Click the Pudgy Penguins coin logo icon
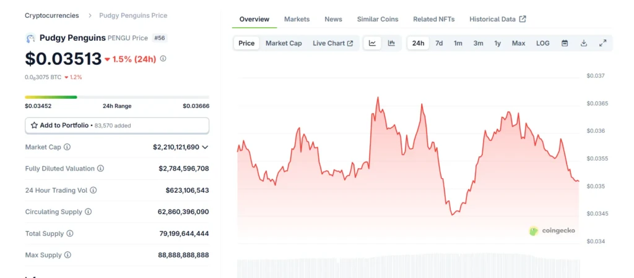Image resolution: width=634 pixels, height=278 pixels. pyautogui.click(x=30, y=38)
